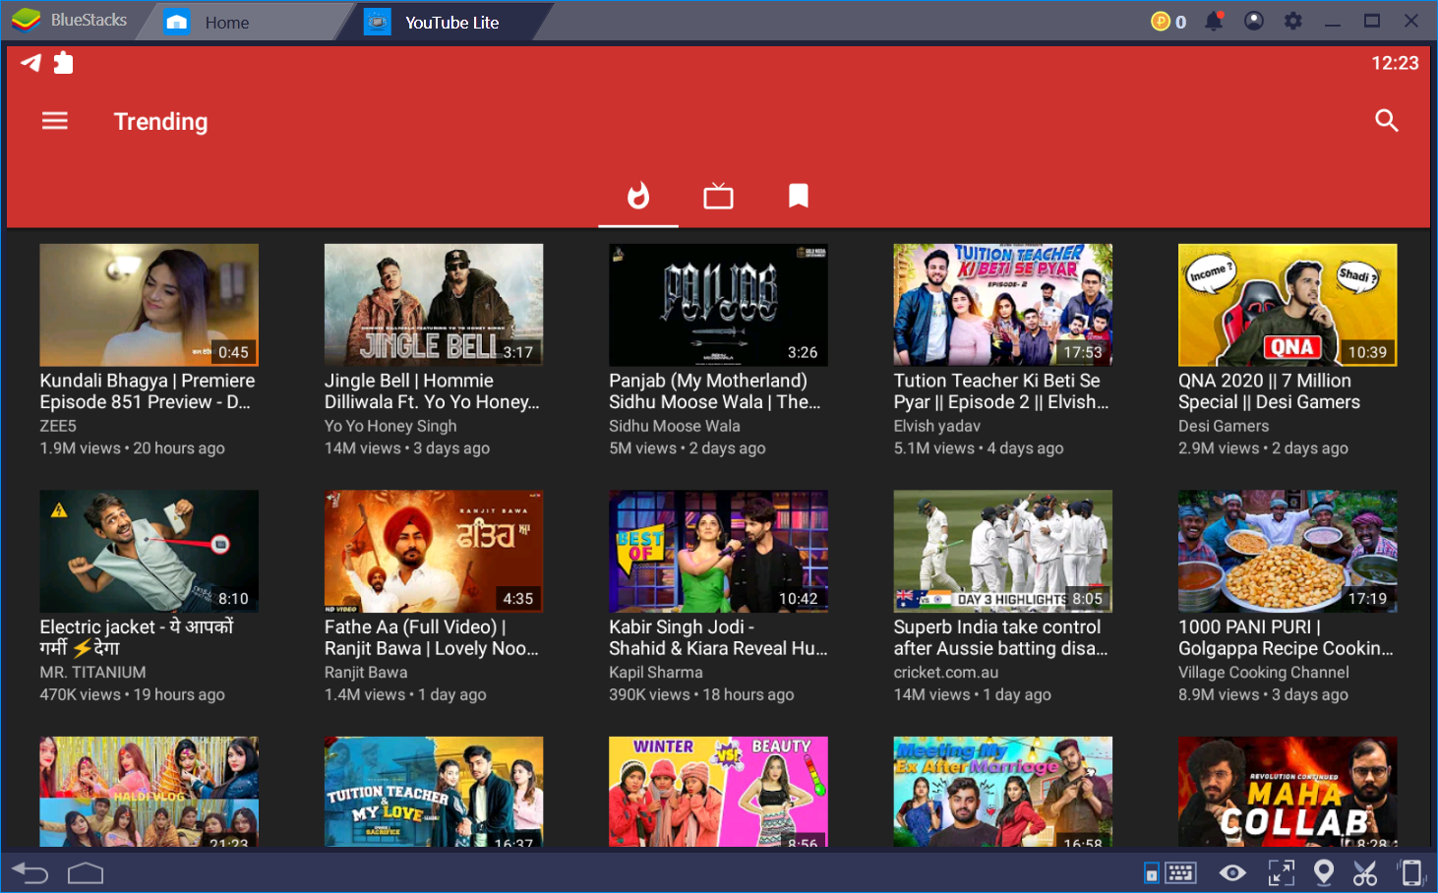1438x893 pixels.
Task: Switch to the Trending flame tab
Action: click(638, 196)
